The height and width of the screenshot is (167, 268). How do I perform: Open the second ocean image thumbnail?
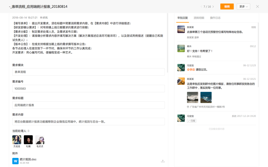click(206, 97)
